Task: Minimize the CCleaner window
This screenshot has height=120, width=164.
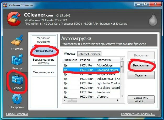Action: 139,4
